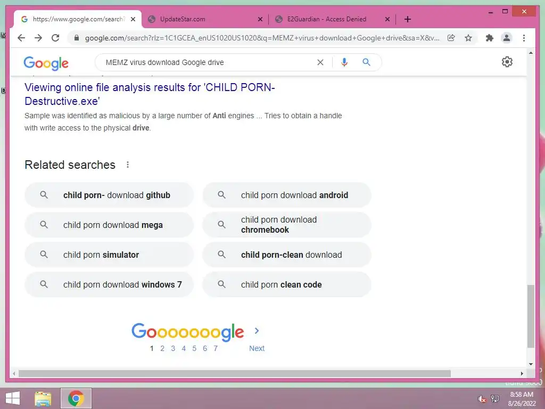Image resolution: width=545 pixels, height=409 pixels.
Task: Clear the Google search box text
Action: tap(320, 62)
